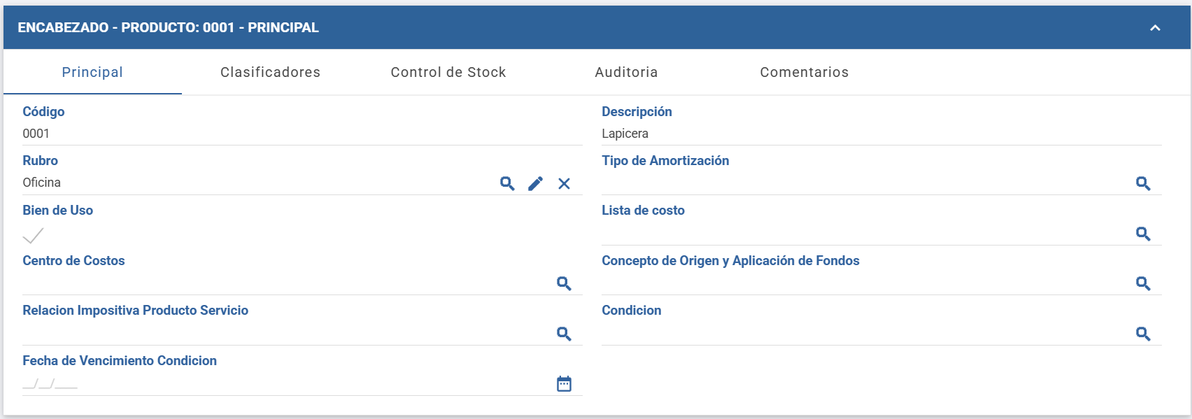Go to the Auditoria tab

coord(626,72)
